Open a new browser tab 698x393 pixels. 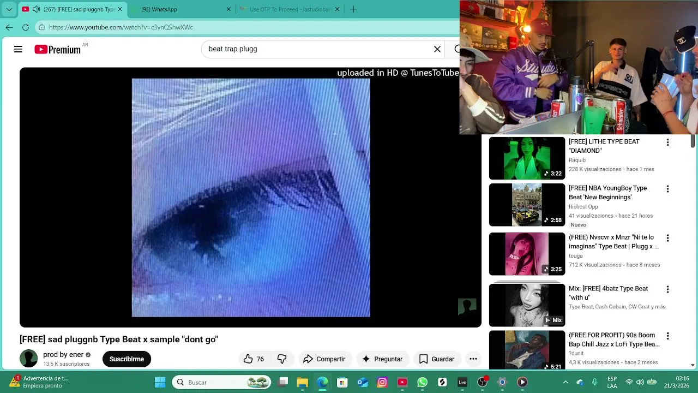[353, 9]
